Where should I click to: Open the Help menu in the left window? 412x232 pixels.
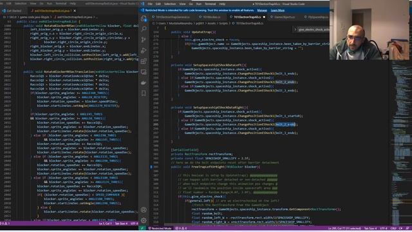click(x=73, y=4)
